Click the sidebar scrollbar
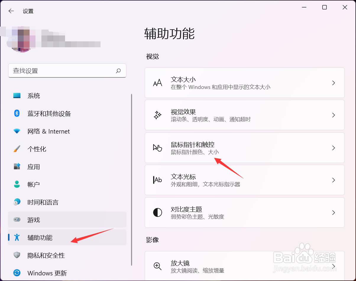Screen dimensions: 356x281 [131, 177]
